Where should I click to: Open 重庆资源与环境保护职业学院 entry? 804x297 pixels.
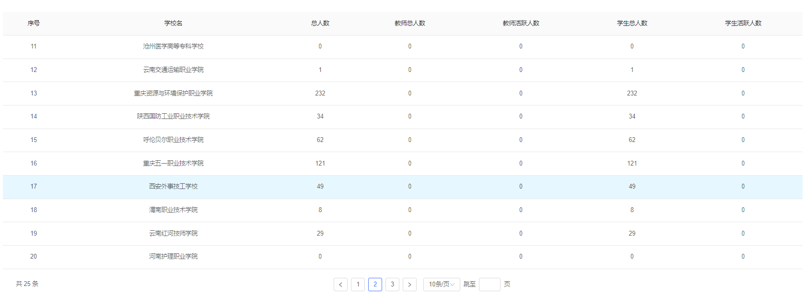173,93
